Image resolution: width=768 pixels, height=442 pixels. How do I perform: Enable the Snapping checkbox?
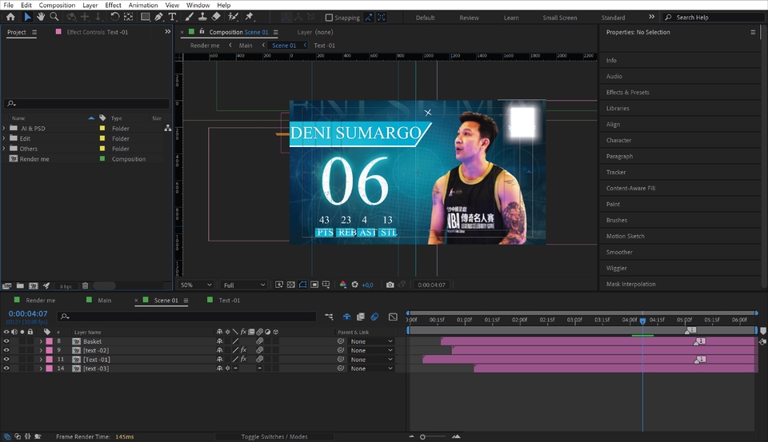point(329,18)
